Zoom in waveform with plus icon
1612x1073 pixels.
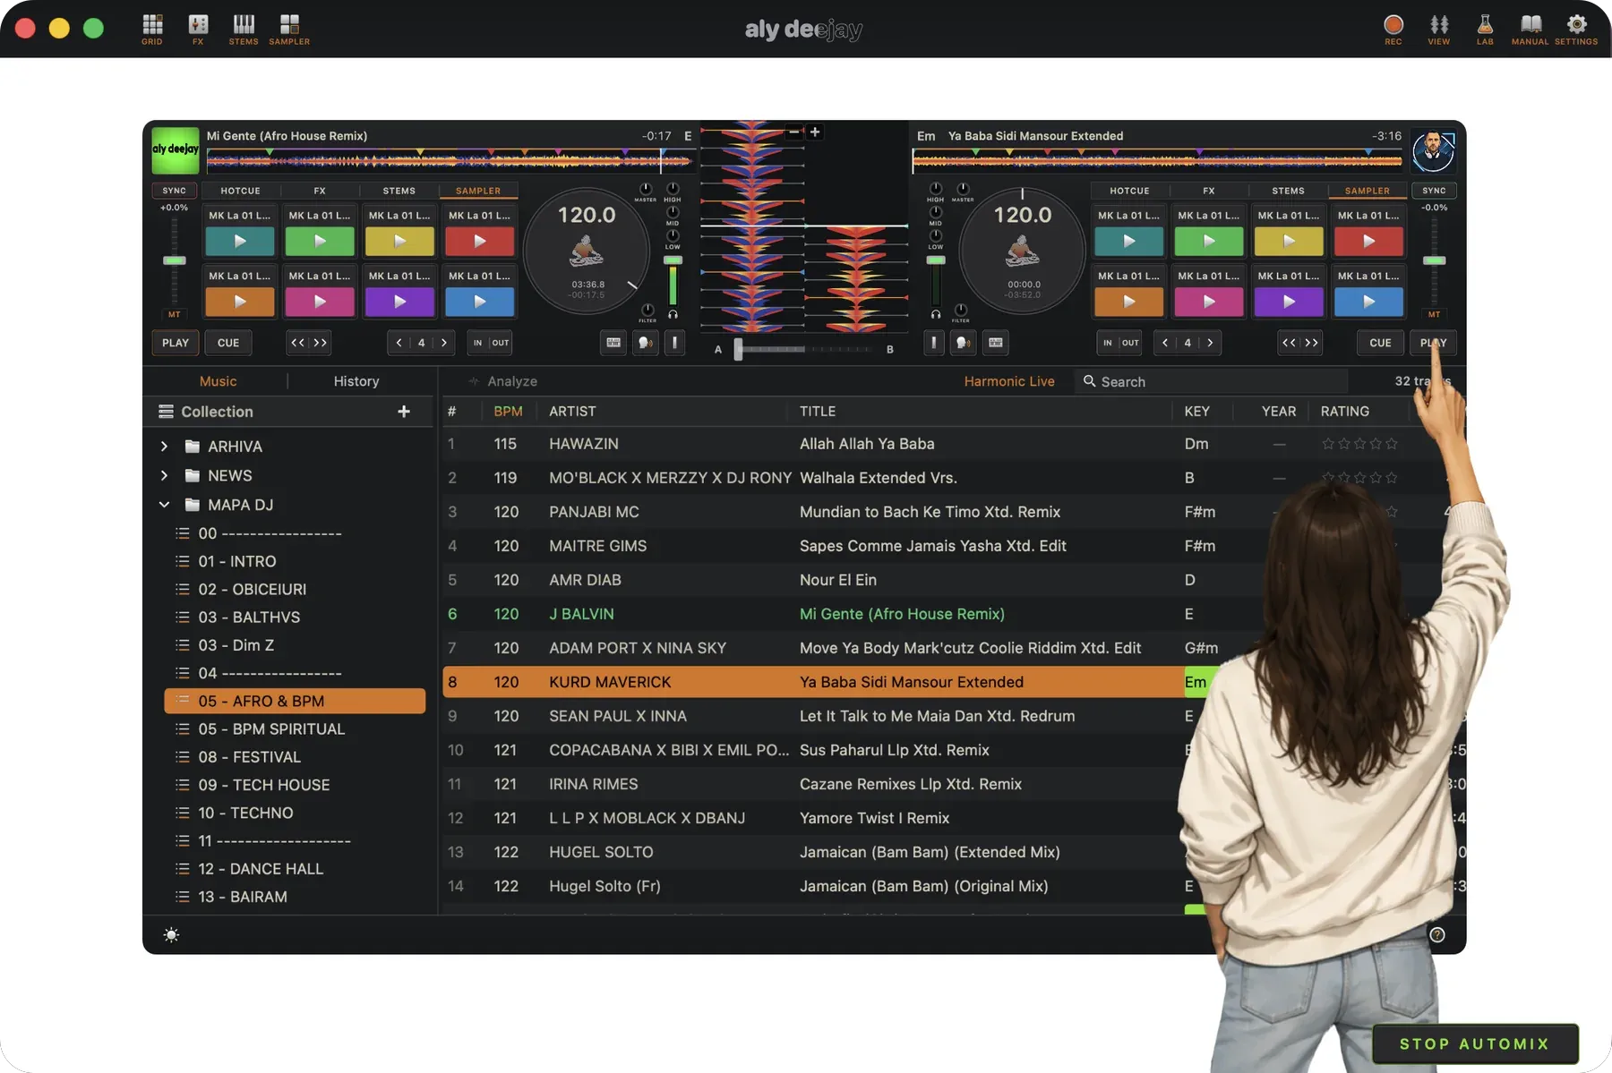815,132
